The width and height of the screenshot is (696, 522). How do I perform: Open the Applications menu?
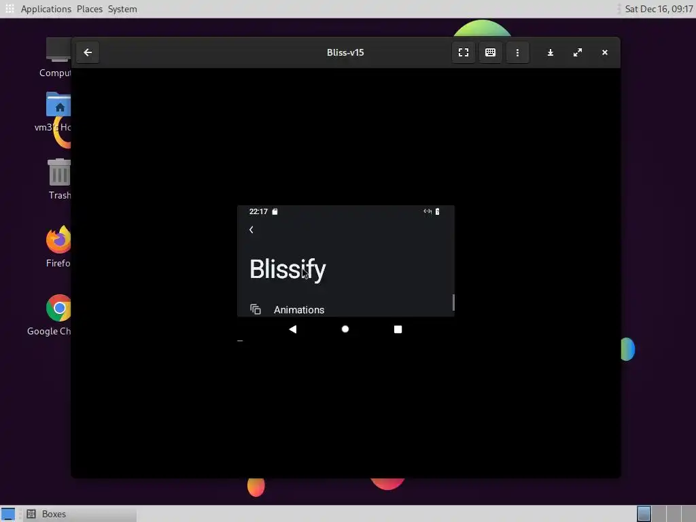pos(46,9)
